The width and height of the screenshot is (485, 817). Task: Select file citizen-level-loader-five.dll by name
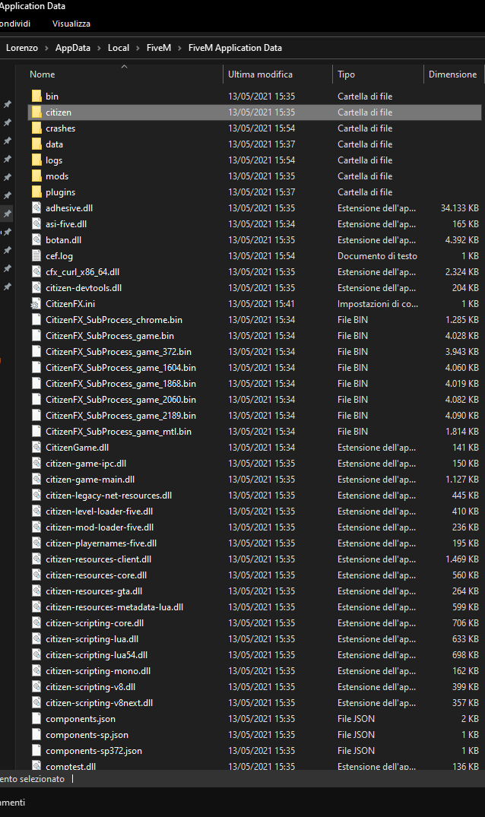point(100,511)
